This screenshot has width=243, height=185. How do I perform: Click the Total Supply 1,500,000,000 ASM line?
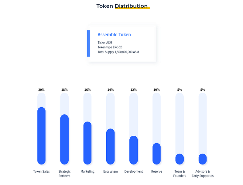pos(118,52)
